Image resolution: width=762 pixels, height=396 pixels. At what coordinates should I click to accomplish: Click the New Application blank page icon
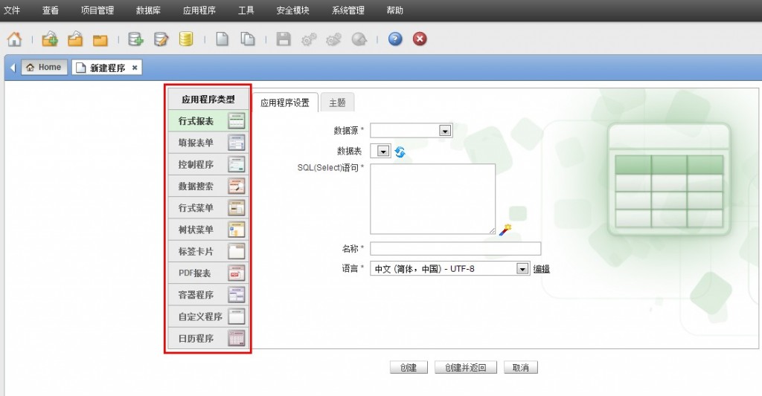click(222, 39)
